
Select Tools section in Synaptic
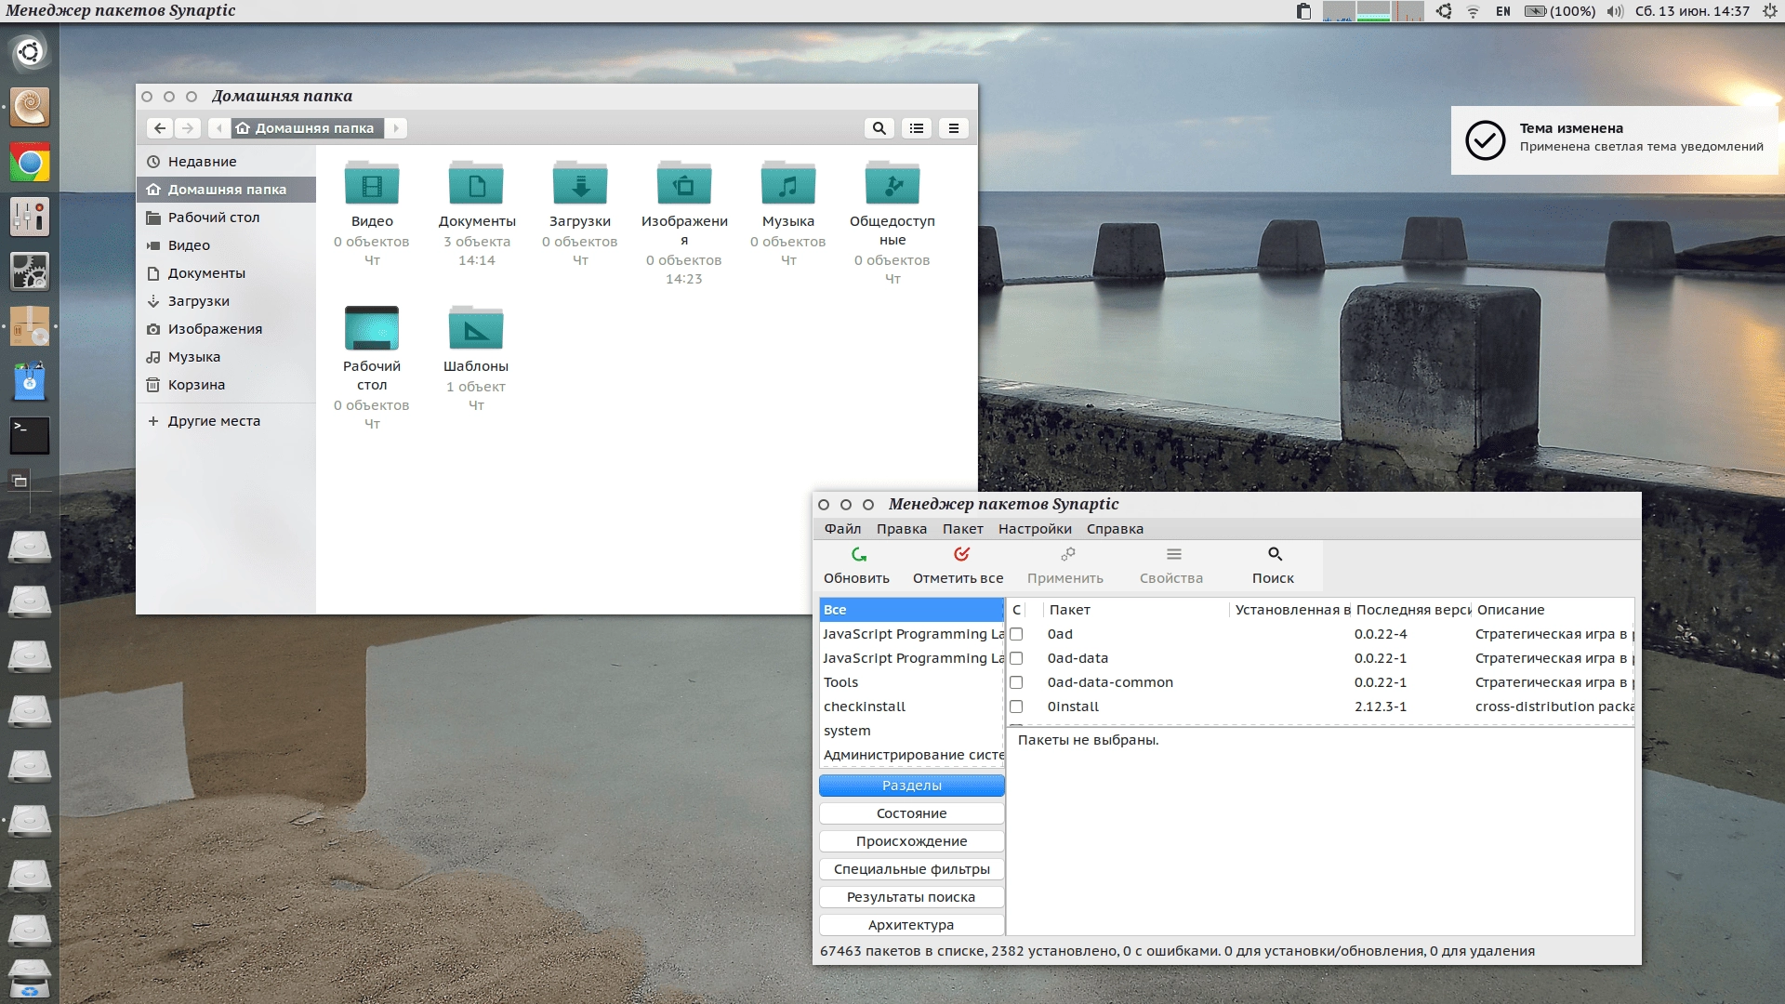(x=911, y=682)
